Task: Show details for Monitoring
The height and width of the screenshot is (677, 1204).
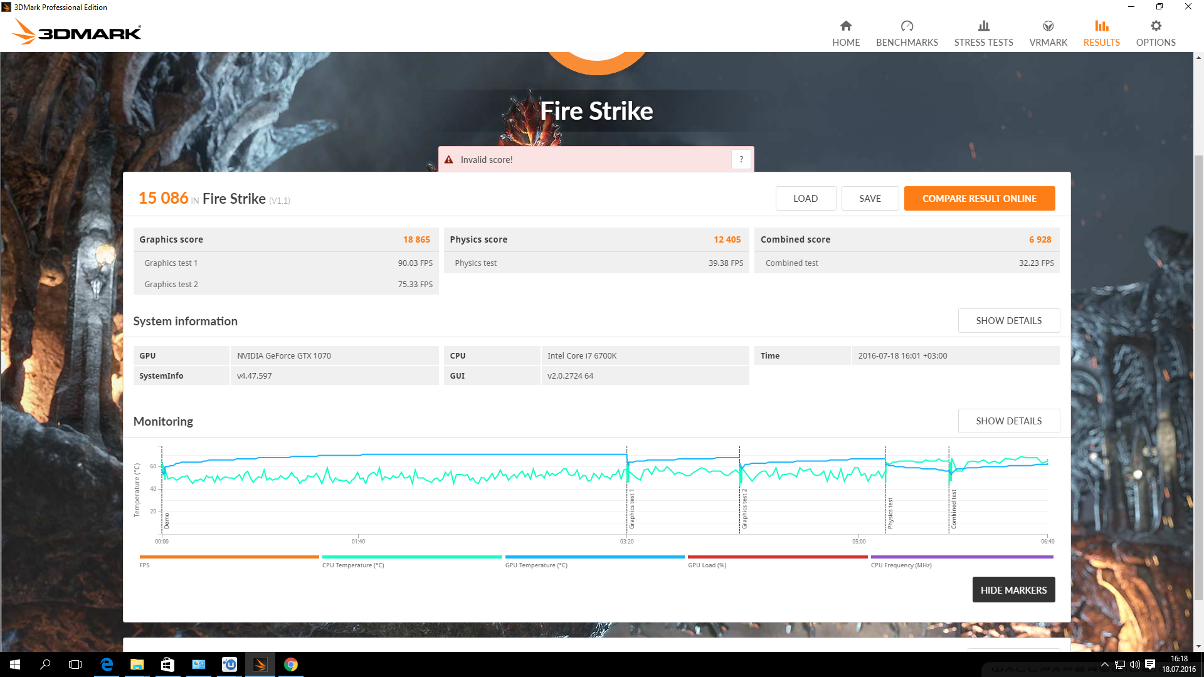Action: 1008,421
